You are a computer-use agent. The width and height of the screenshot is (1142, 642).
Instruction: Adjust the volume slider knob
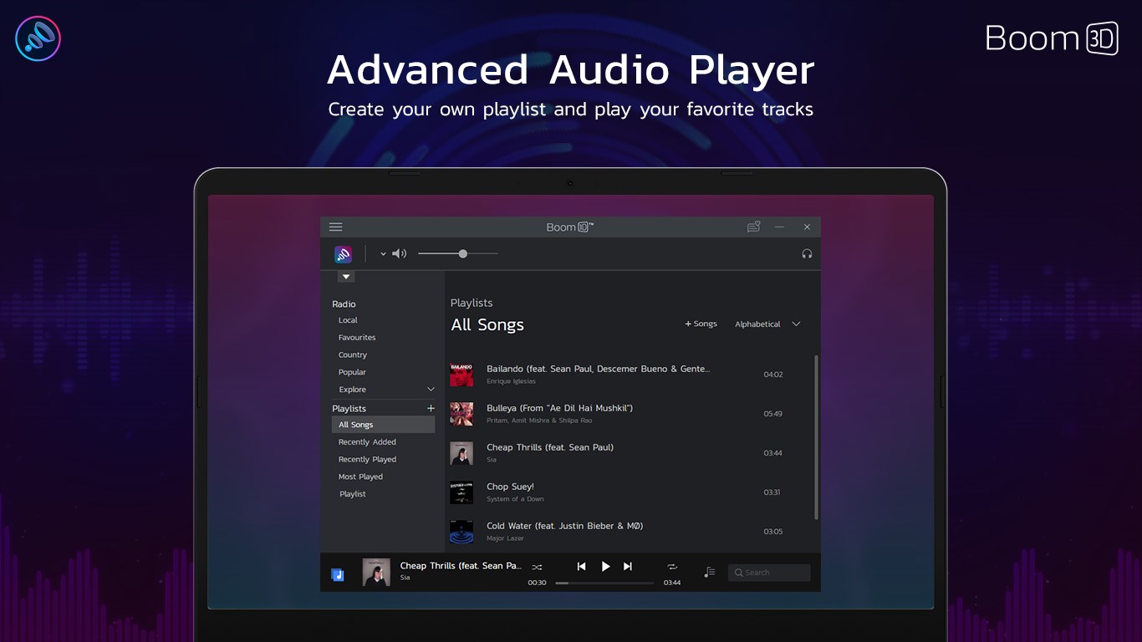click(463, 253)
